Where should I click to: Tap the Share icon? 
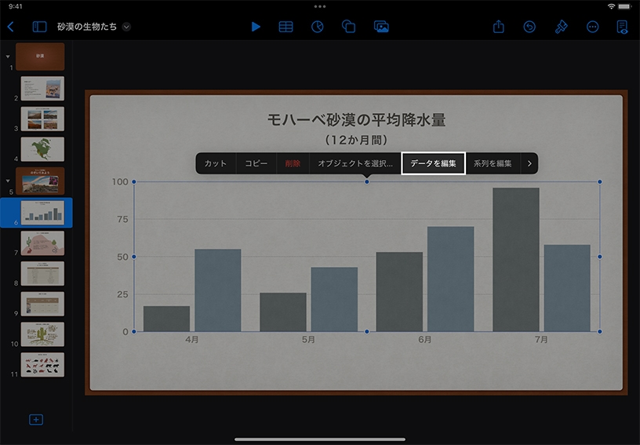pos(499,27)
